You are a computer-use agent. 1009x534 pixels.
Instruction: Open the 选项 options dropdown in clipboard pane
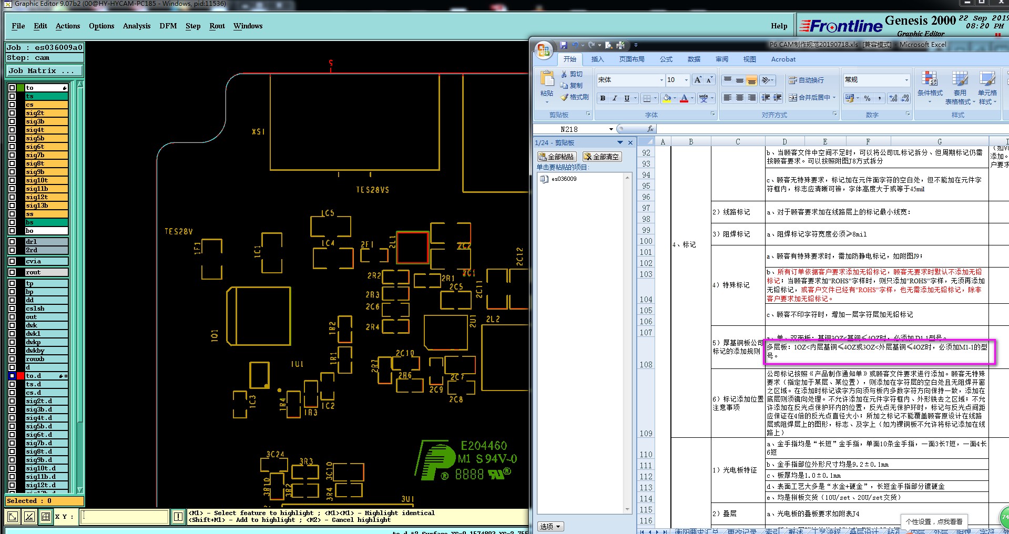551,526
